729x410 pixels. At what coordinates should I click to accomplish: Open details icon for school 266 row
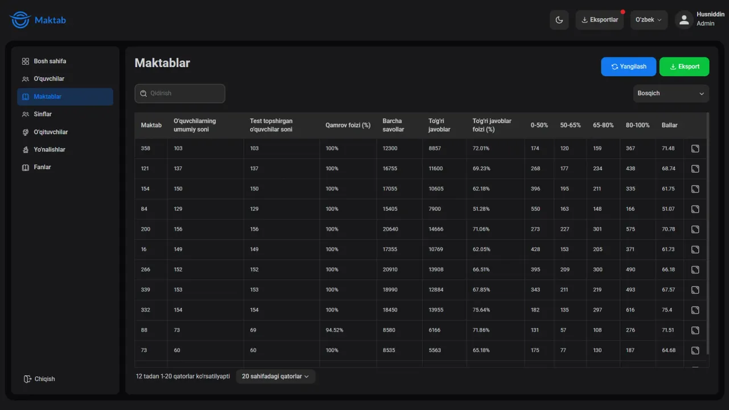click(x=695, y=270)
